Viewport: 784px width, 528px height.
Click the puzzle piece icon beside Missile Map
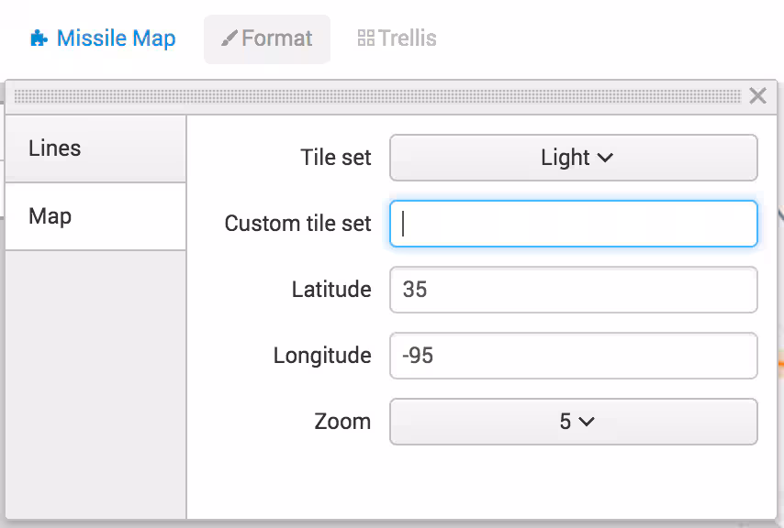39,38
